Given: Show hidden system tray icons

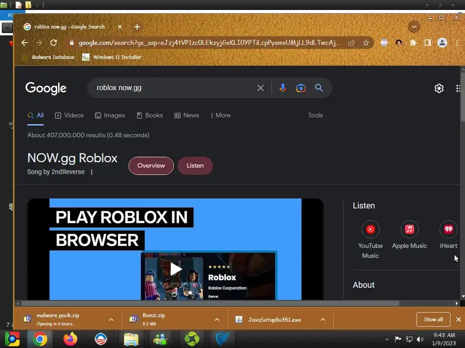Looking at the screenshot, I should click(387, 339).
